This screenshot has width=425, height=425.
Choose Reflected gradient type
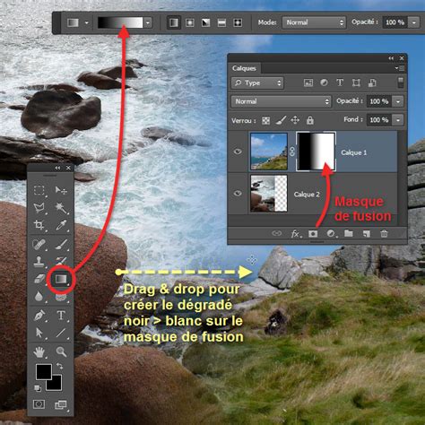[x=221, y=22]
